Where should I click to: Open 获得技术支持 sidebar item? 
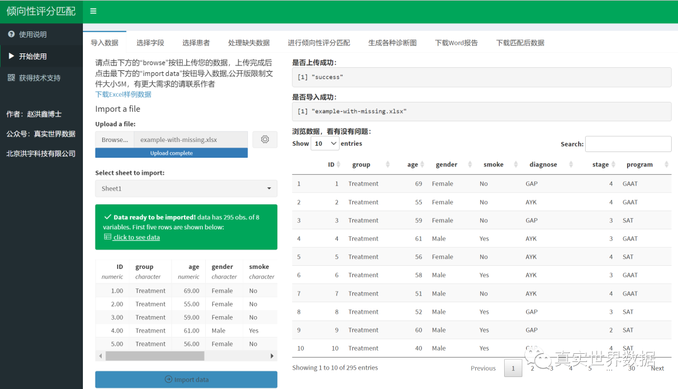[x=41, y=78]
